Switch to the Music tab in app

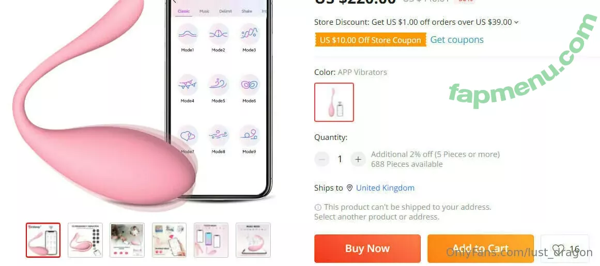click(x=204, y=11)
